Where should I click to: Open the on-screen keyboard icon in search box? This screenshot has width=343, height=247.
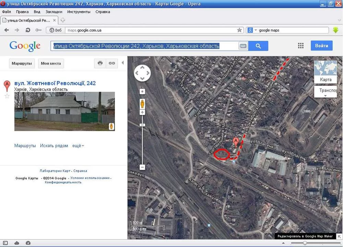[x=243, y=46]
